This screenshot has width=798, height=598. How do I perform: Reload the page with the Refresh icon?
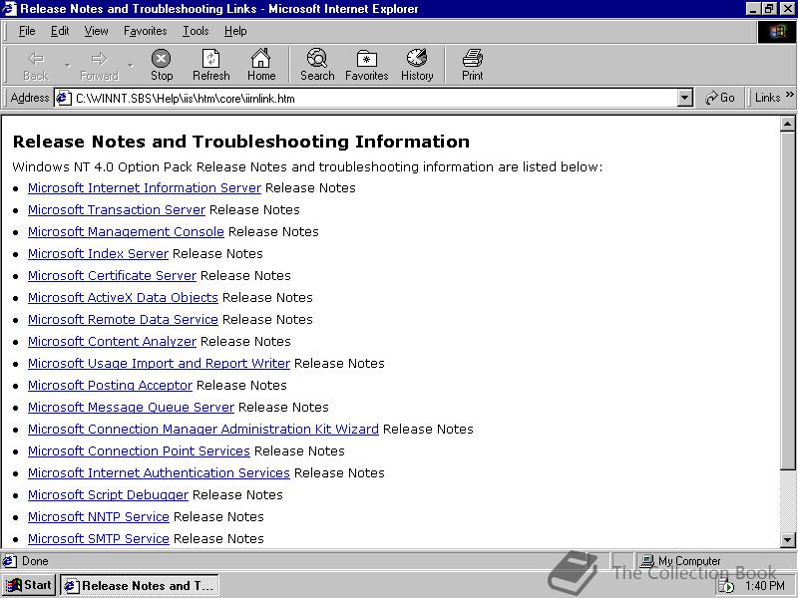[210, 59]
